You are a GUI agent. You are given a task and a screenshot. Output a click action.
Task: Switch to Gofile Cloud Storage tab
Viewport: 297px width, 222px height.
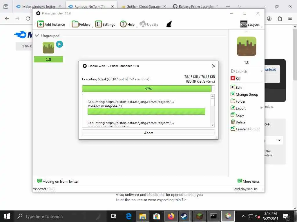(143, 6)
